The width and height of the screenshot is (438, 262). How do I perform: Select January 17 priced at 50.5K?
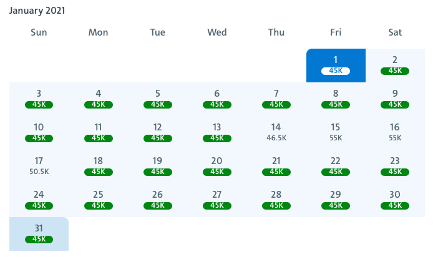[39, 166]
